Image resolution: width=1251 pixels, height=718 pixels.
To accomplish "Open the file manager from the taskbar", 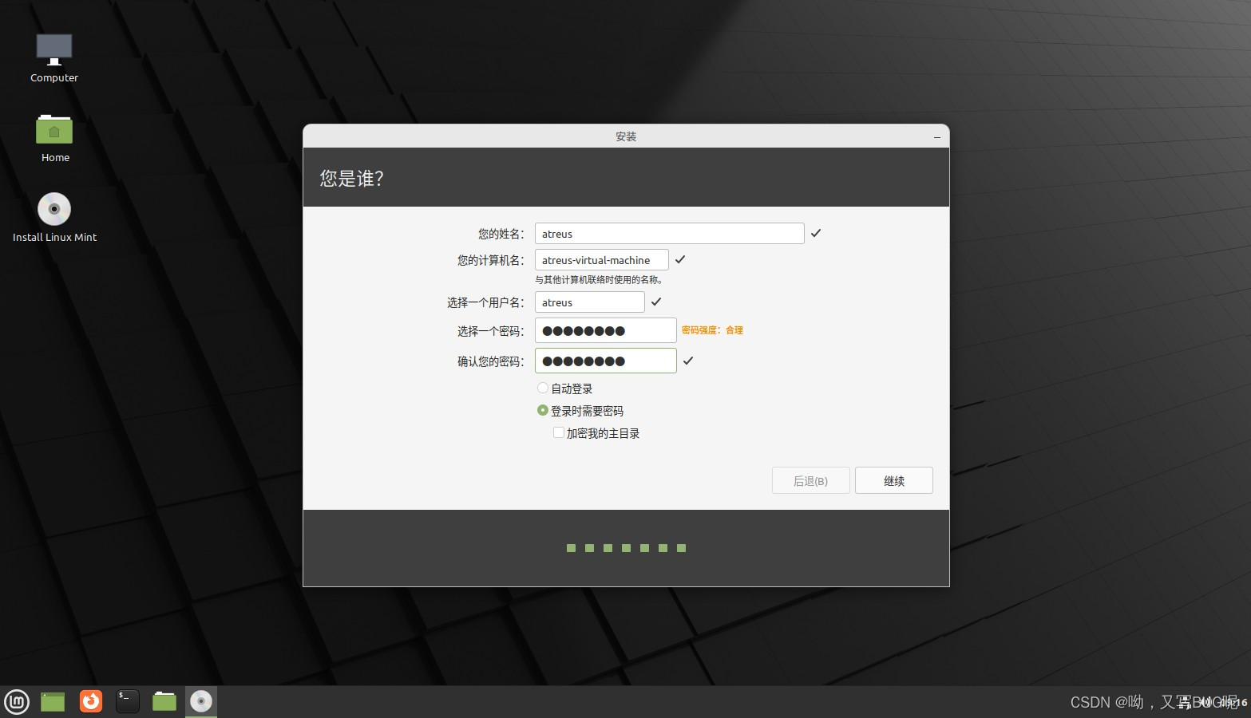I will [164, 701].
